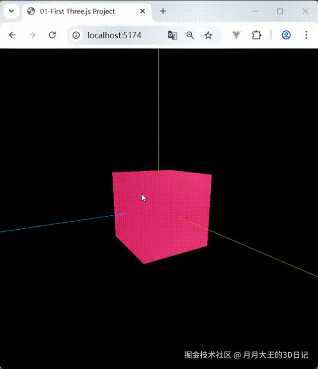Reload the localhost page
This screenshot has width=318, height=369.
tap(52, 35)
